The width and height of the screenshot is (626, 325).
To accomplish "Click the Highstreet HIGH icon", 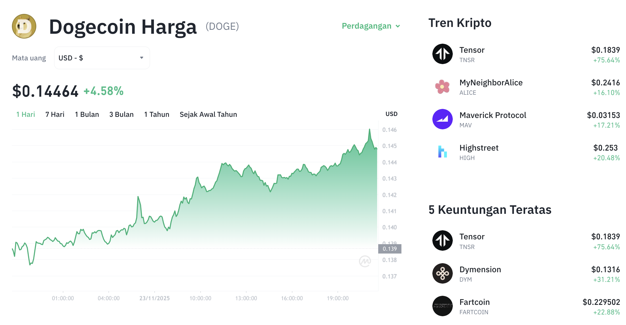I will [442, 152].
